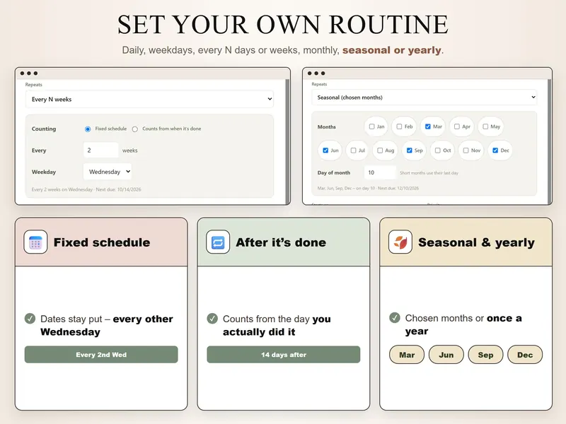Check the Apr month checkbox

click(x=456, y=126)
